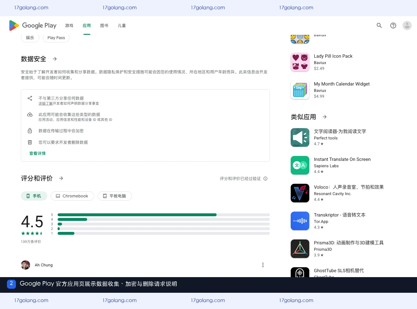This screenshot has height=309, width=417.
Task: Open the account avatar icon
Action: (x=407, y=26)
